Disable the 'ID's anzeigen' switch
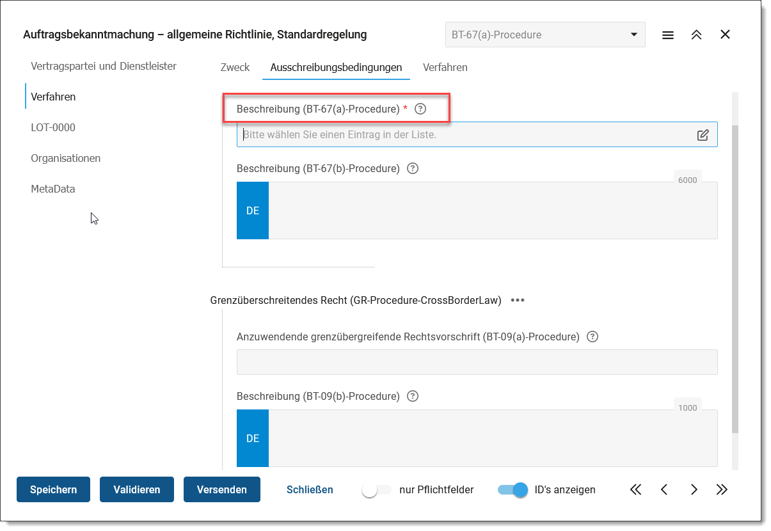Image resolution: width=771 pixels, height=531 pixels. 513,490
